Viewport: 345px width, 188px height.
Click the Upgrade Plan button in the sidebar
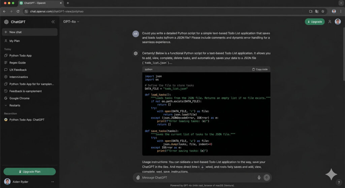click(30, 172)
